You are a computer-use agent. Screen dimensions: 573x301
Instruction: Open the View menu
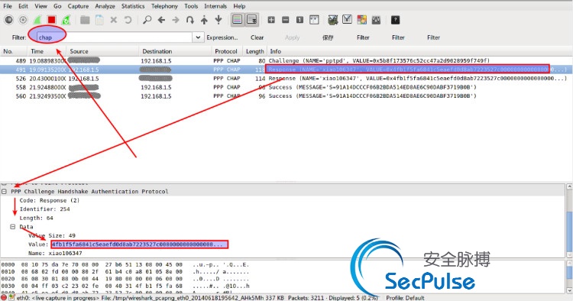(x=40, y=6)
